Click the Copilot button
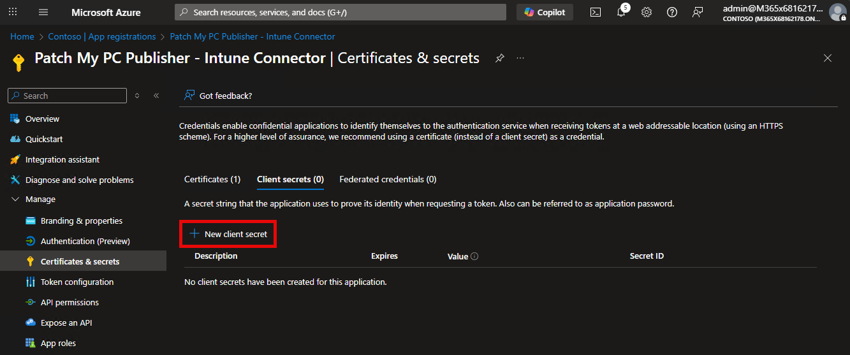Viewport: 850px width, 355px height. pos(545,12)
